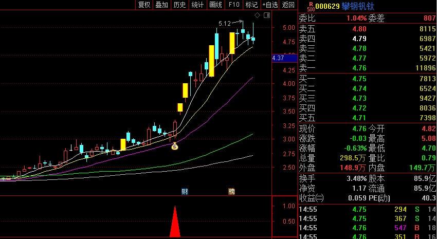Open the 复权 adjustment menu
Image resolution: width=437 pixels, height=239 pixels.
[144, 5]
